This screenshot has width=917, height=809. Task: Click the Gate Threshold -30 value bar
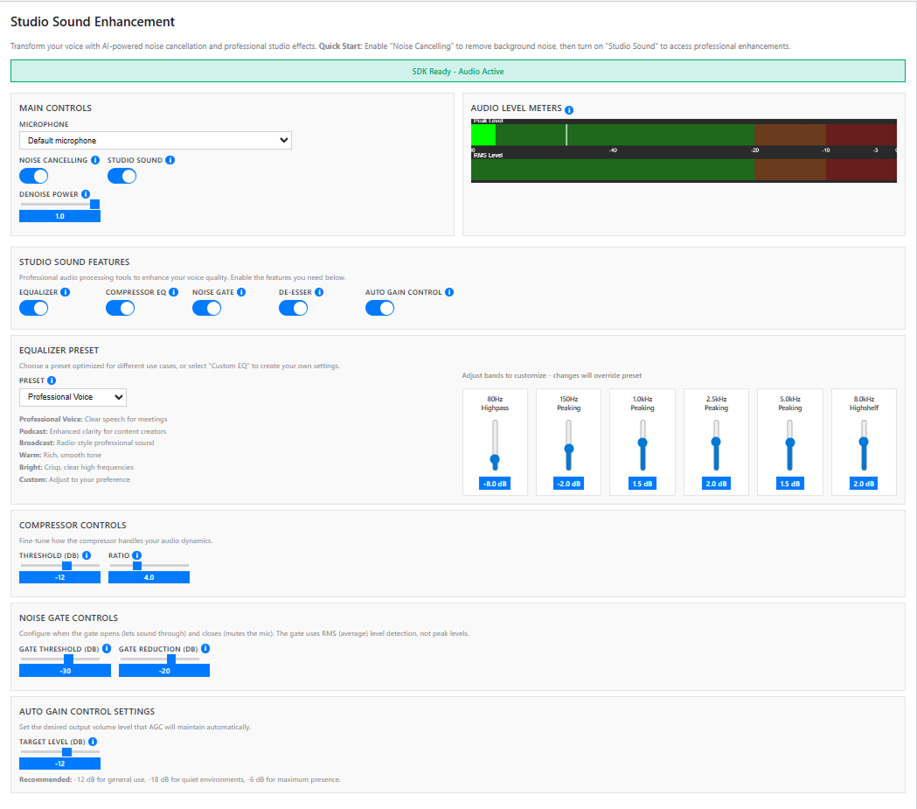point(65,671)
